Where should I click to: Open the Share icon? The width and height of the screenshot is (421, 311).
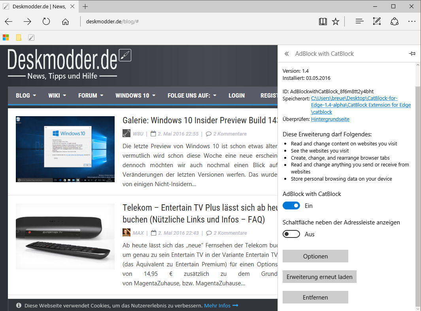(395, 21)
